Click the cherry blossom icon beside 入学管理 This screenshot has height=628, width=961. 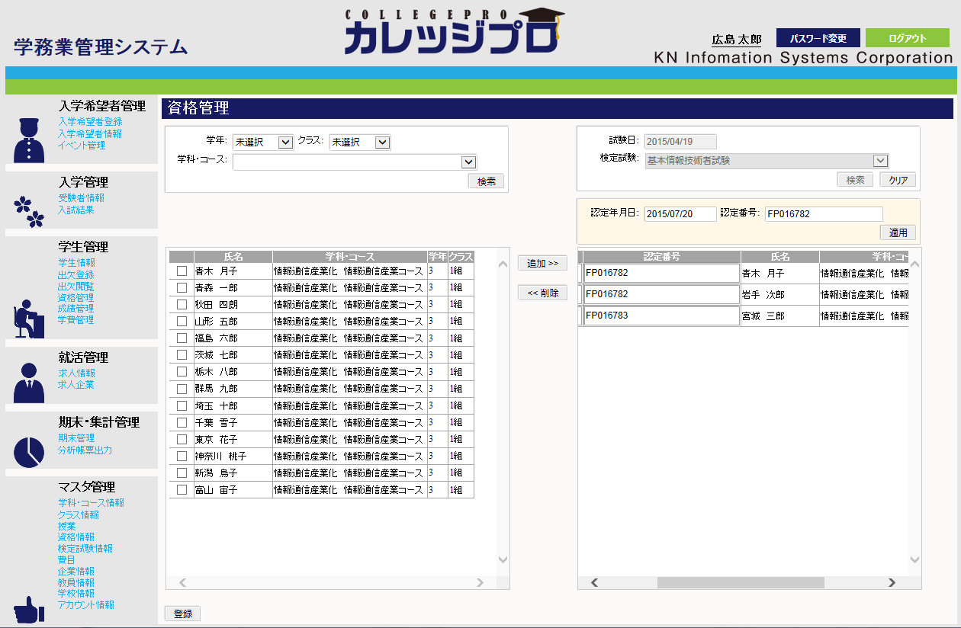coord(30,212)
